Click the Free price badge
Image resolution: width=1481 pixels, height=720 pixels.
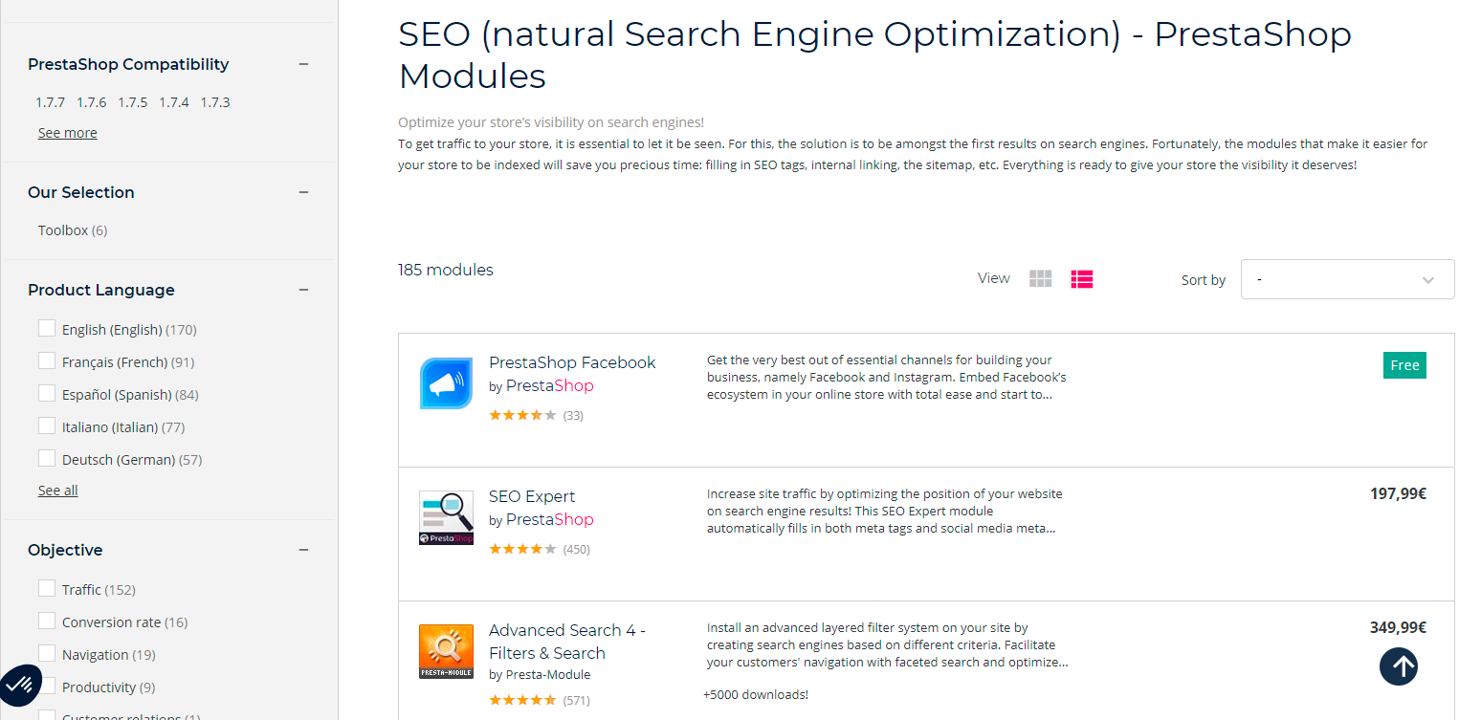click(x=1404, y=365)
